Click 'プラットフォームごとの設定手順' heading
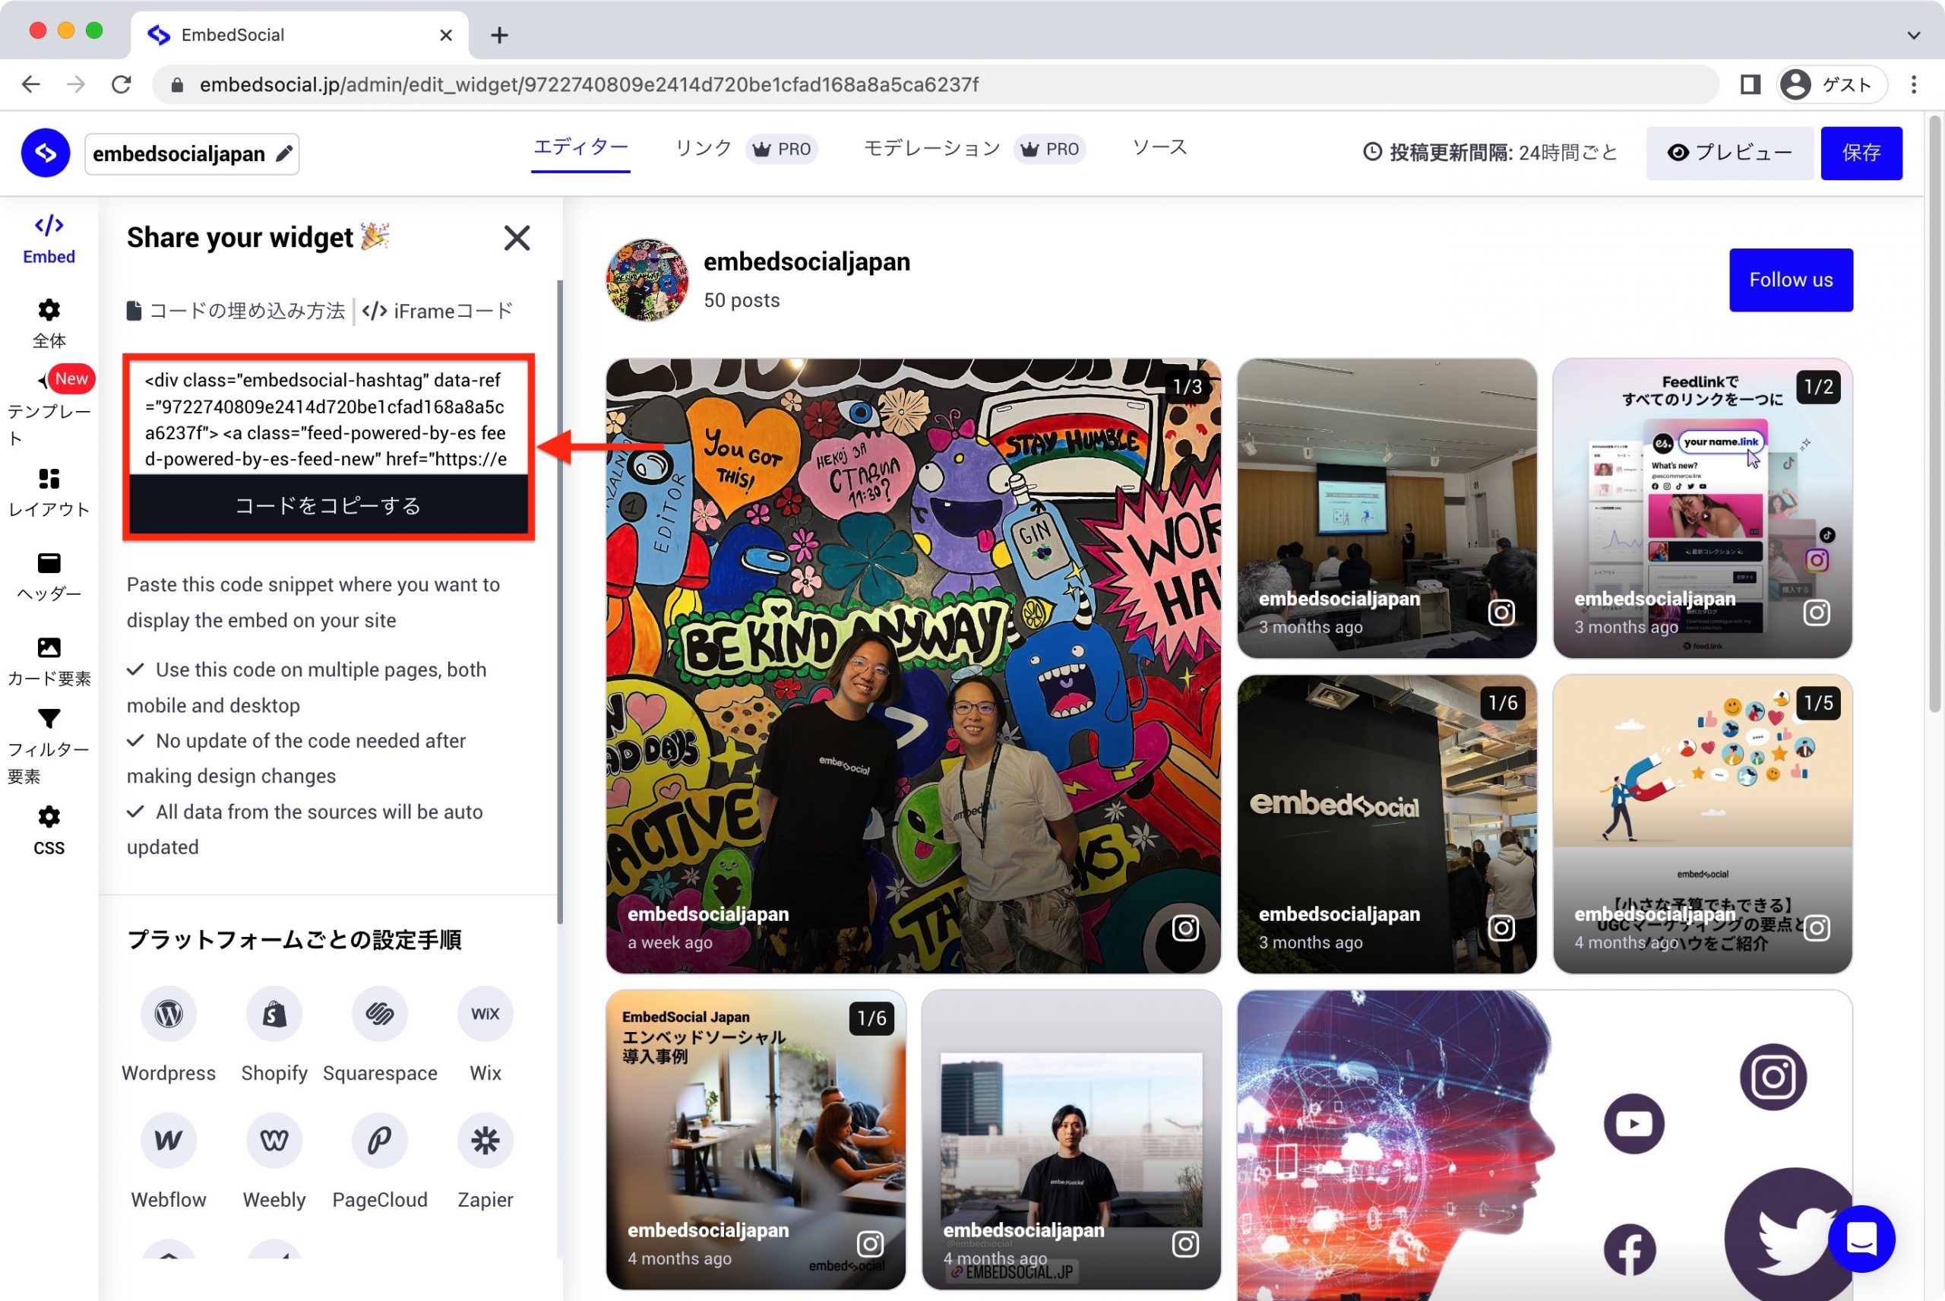 pos(293,940)
